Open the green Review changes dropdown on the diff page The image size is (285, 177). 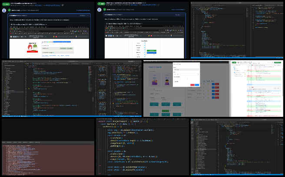[277, 63]
